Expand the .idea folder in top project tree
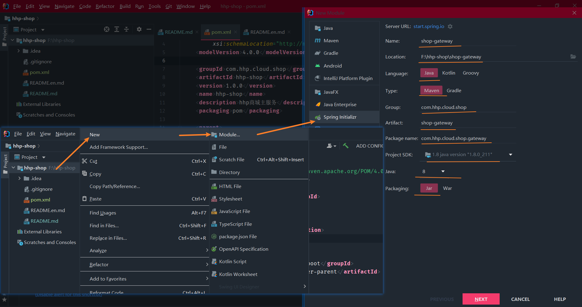This screenshot has height=307, width=582. click(19, 51)
